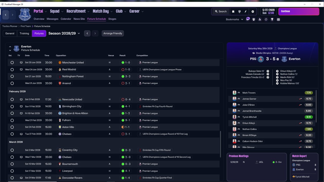Click the Tyrick Mitchell 9.10 rating badge
This screenshot has width=324, height=182.
tap(309, 117)
